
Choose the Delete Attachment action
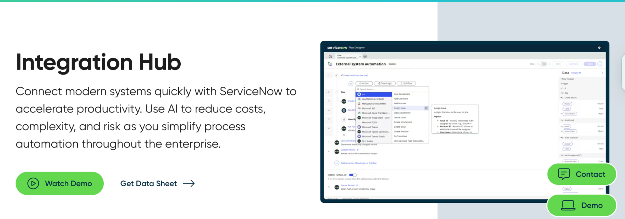tap(403, 122)
